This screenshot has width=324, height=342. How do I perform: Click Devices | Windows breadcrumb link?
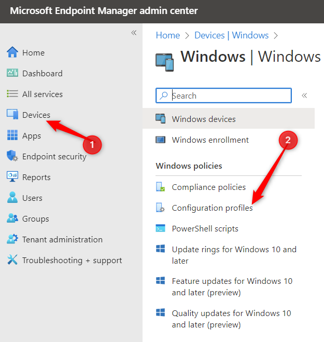231,35
